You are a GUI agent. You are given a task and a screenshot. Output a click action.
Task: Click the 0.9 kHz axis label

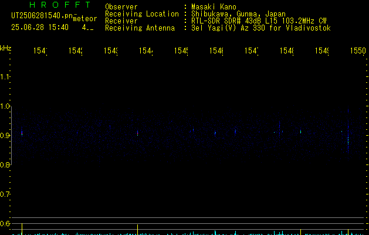(5, 135)
